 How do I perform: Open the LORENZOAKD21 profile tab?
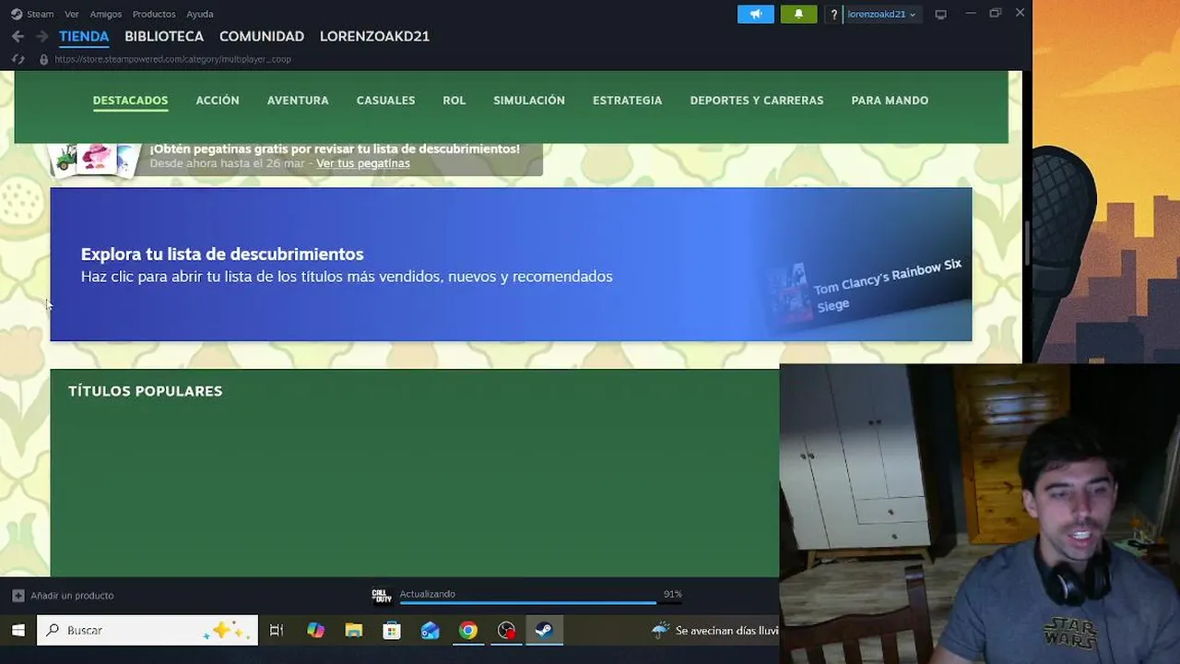coord(374,36)
